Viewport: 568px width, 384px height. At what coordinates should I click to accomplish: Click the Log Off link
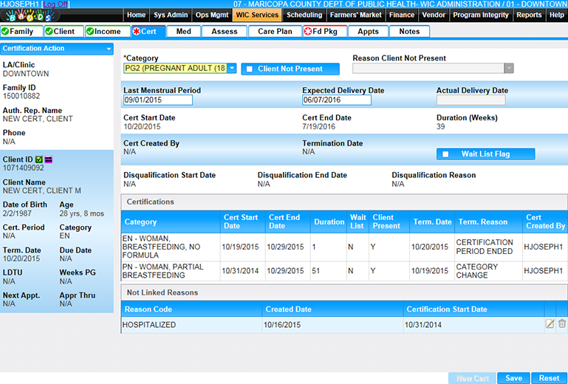point(58,4)
